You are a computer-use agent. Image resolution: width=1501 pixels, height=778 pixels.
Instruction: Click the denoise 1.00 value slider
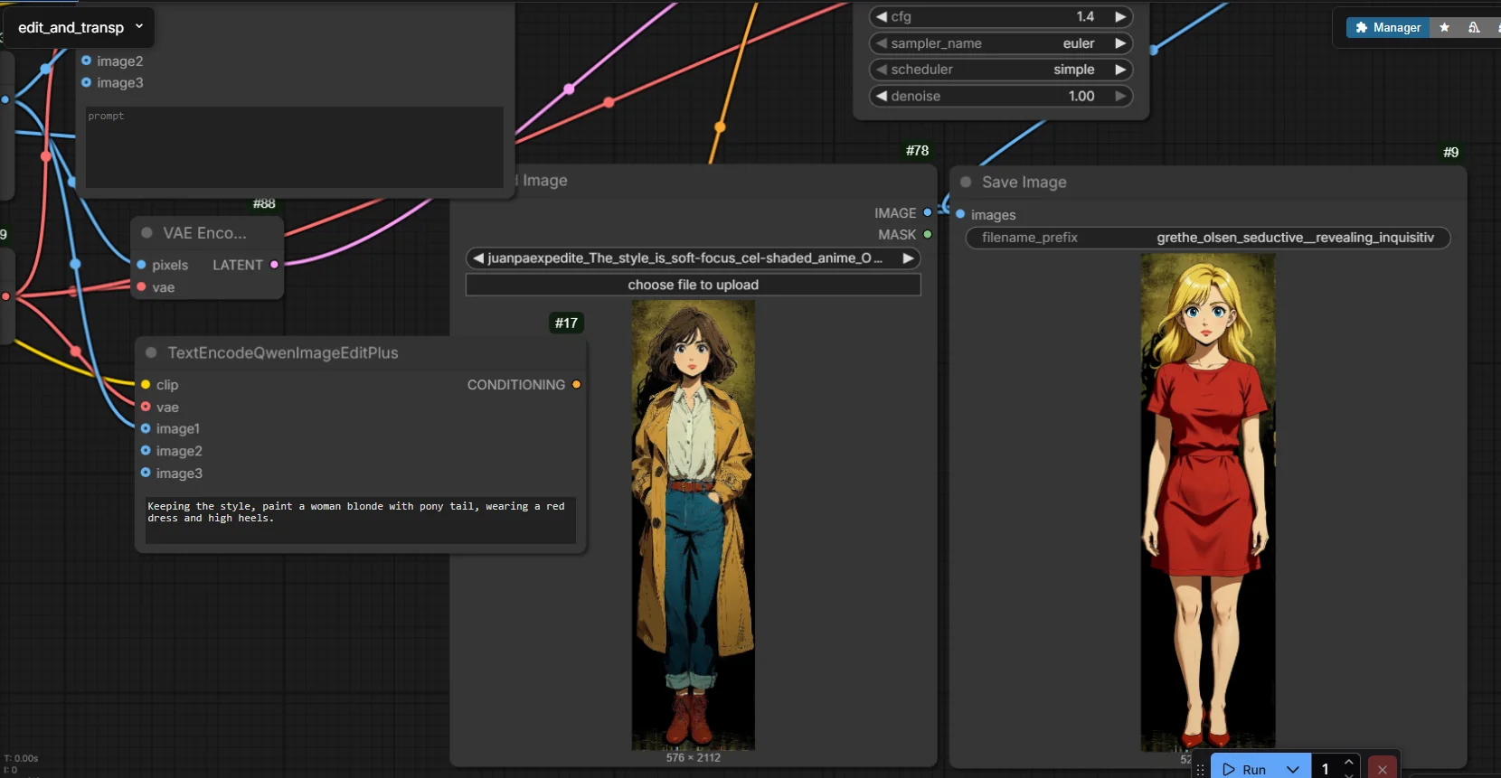click(1001, 96)
